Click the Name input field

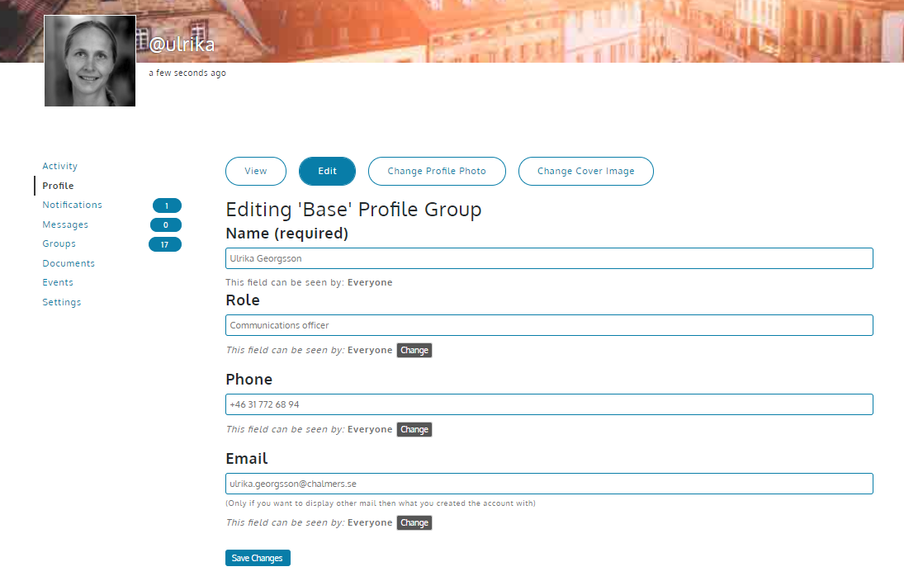(549, 258)
